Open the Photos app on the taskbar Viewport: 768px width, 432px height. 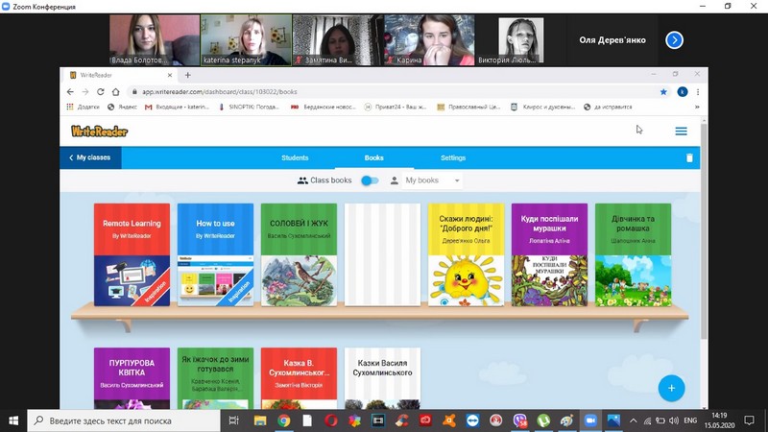click(x=613, y=420)
